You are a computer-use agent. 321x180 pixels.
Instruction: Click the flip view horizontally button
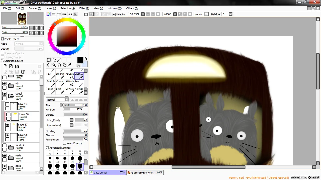[206, 14]
